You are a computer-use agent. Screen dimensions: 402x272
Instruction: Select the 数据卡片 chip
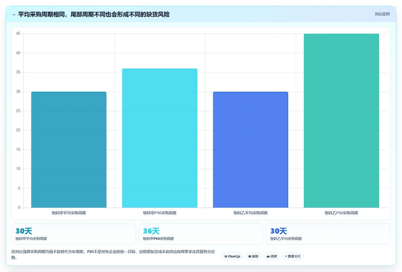pyautogui.click(x=293, y=256)
